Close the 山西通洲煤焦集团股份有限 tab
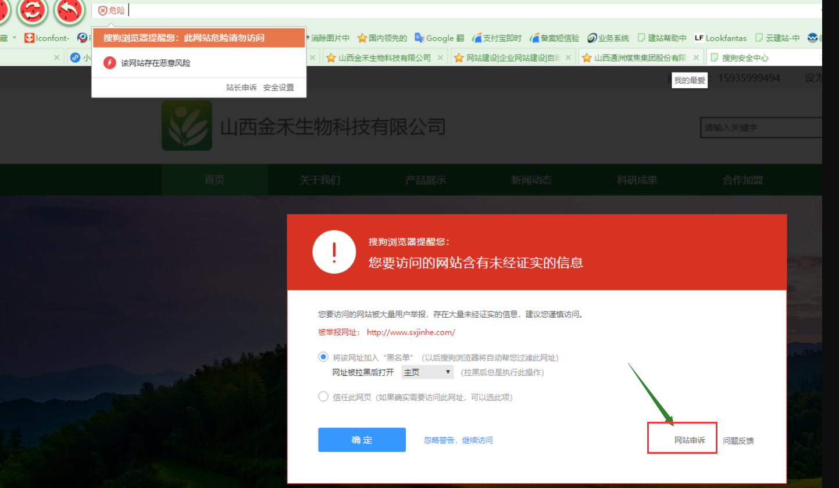The image size is (839, 488). (696, 58)
